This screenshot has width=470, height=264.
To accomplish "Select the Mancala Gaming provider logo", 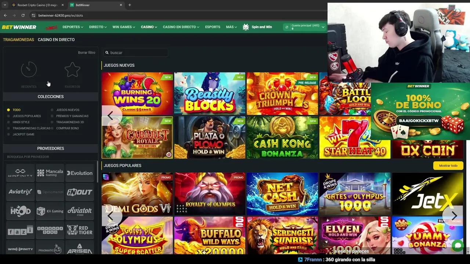I will [50, 173].
